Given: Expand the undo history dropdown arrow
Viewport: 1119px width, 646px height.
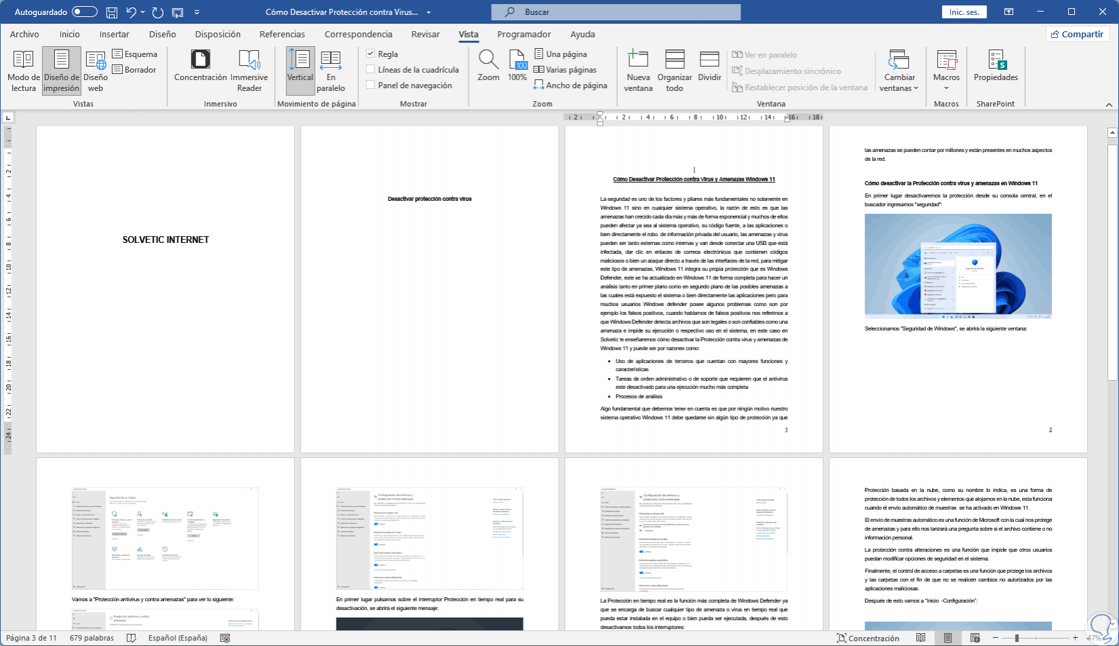Looking at the screenshot, I should tap(144, 12).
